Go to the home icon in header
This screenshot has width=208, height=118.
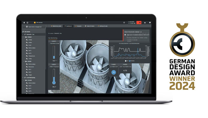click(x=28, y=23)
